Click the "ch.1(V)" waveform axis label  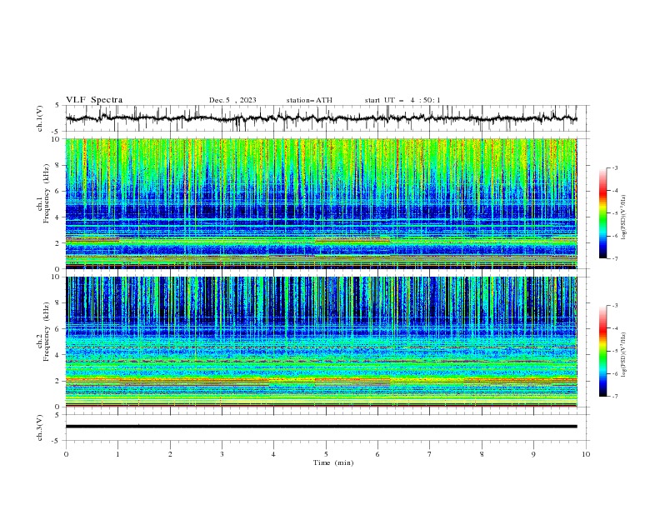click(40, 118)
